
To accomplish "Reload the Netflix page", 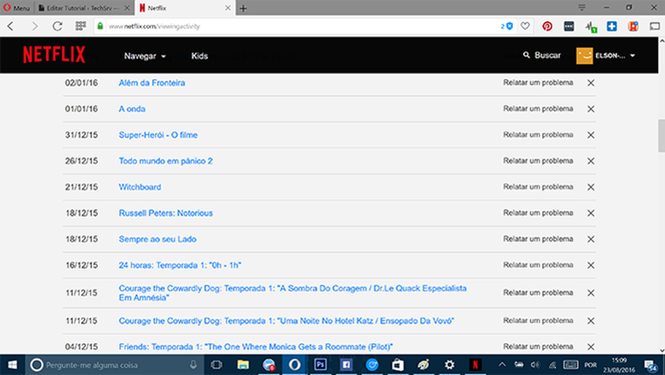I will [x=57, y=26].
